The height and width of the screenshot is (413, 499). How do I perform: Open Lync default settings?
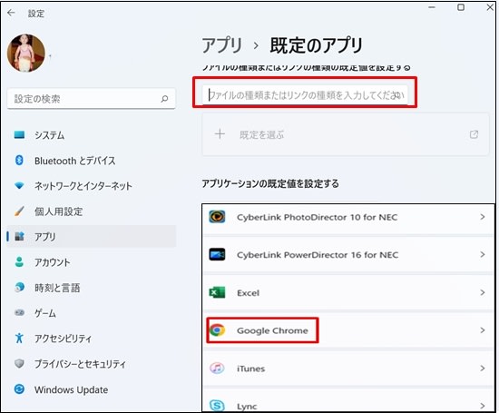pyautogui.click(x=347, y=400)
